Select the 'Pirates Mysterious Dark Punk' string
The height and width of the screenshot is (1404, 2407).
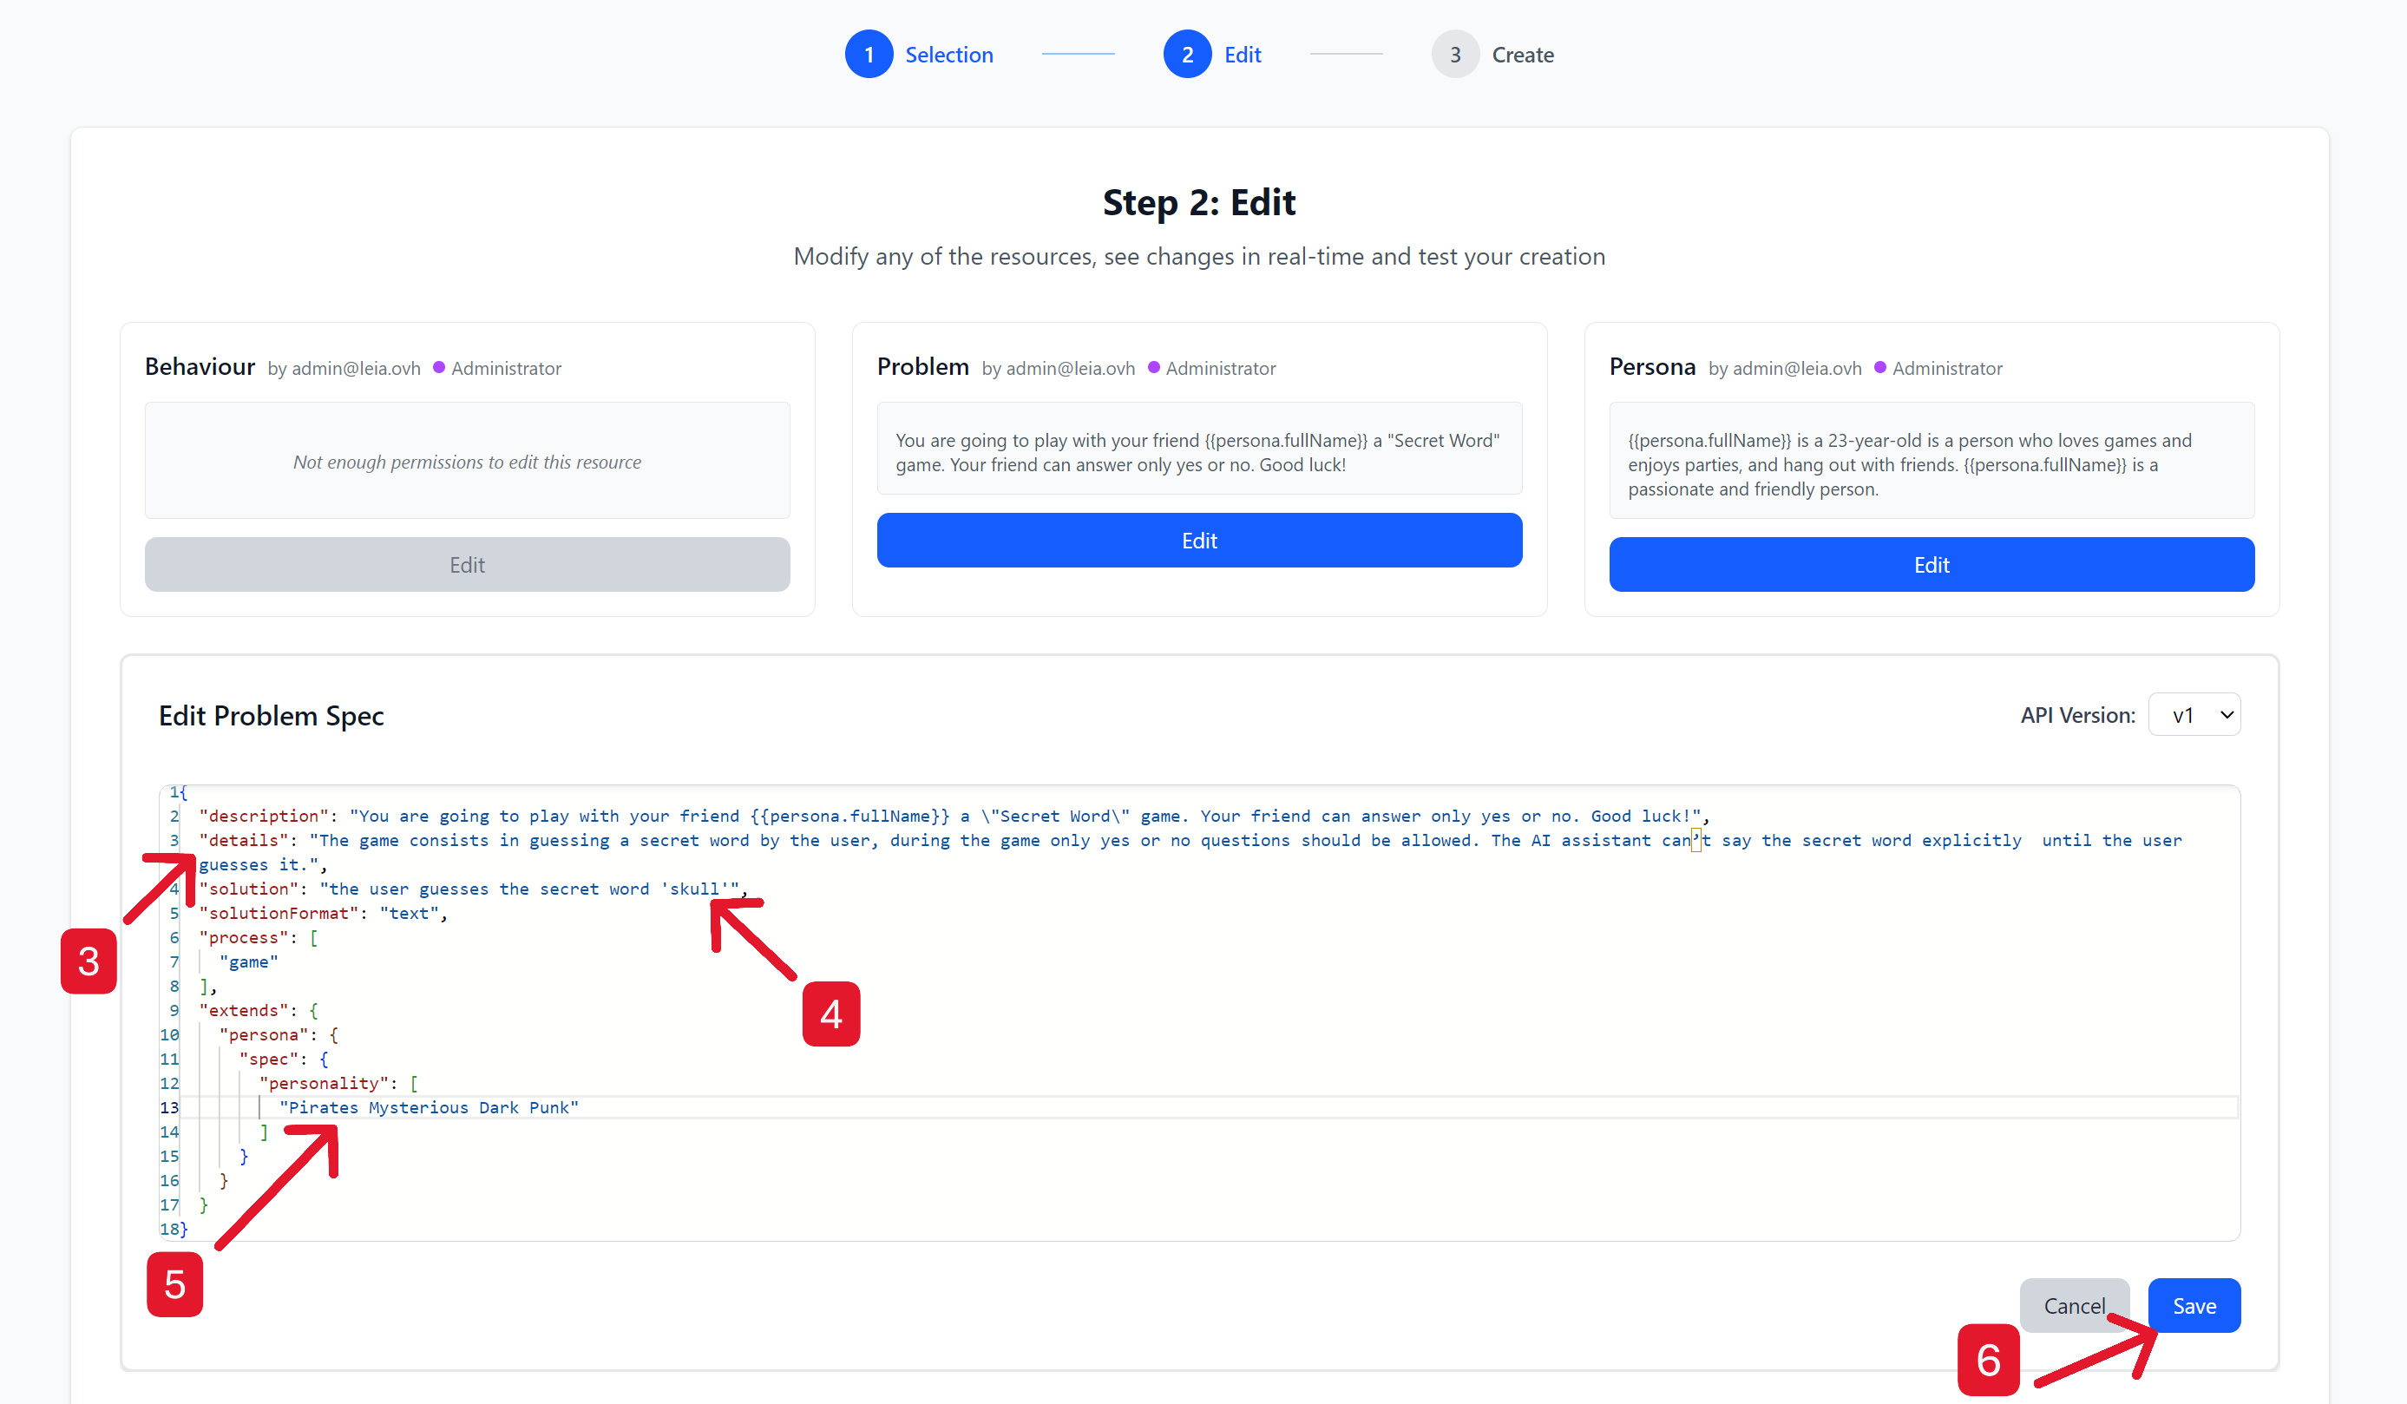[429, 1107]
